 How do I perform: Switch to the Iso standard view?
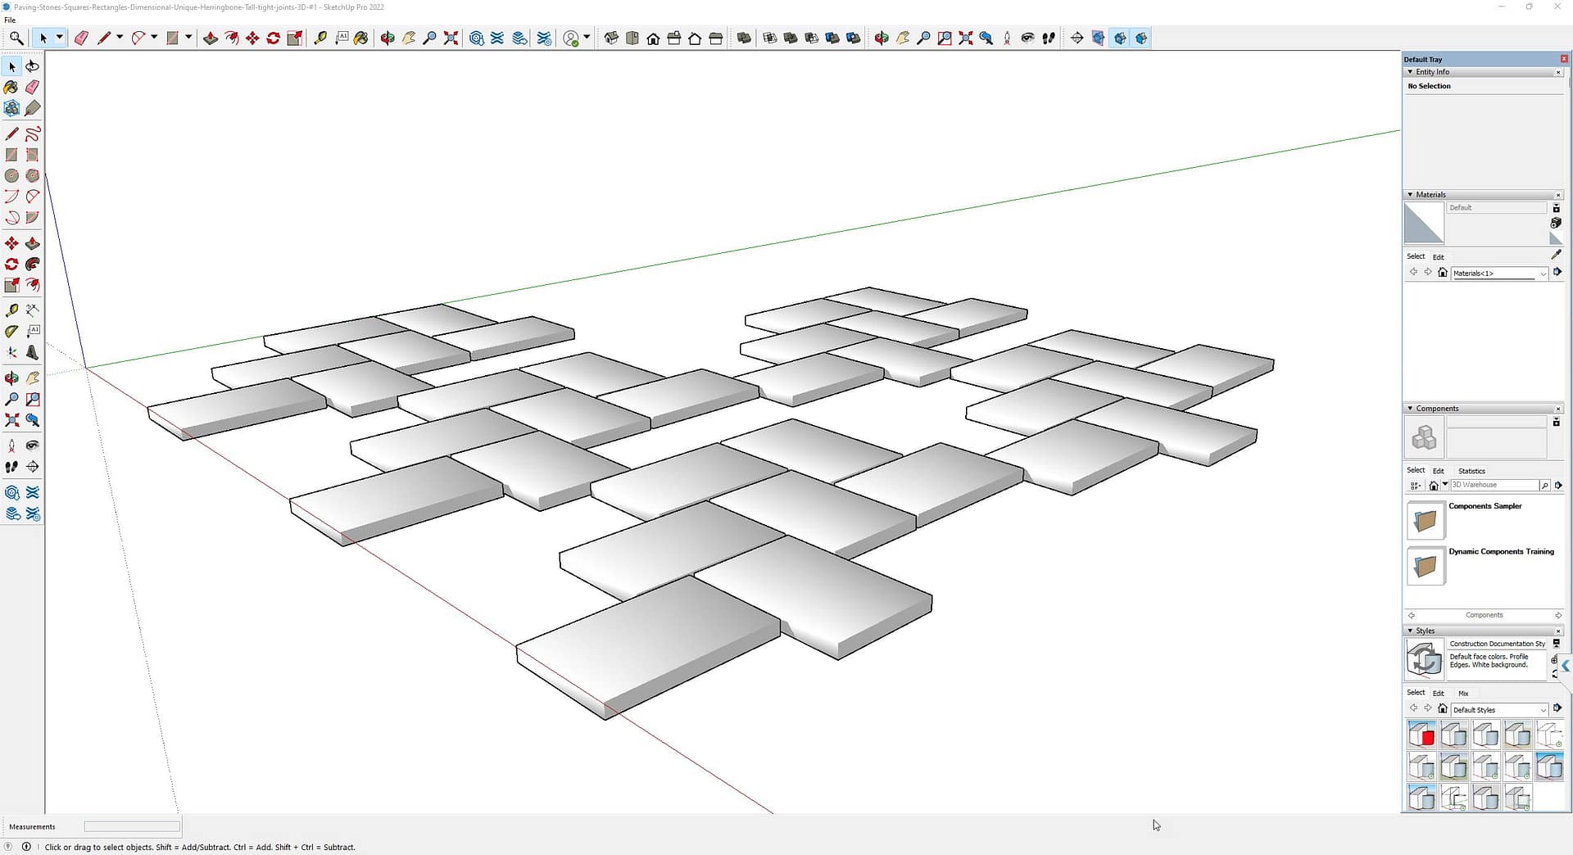(x=611, y=38)
